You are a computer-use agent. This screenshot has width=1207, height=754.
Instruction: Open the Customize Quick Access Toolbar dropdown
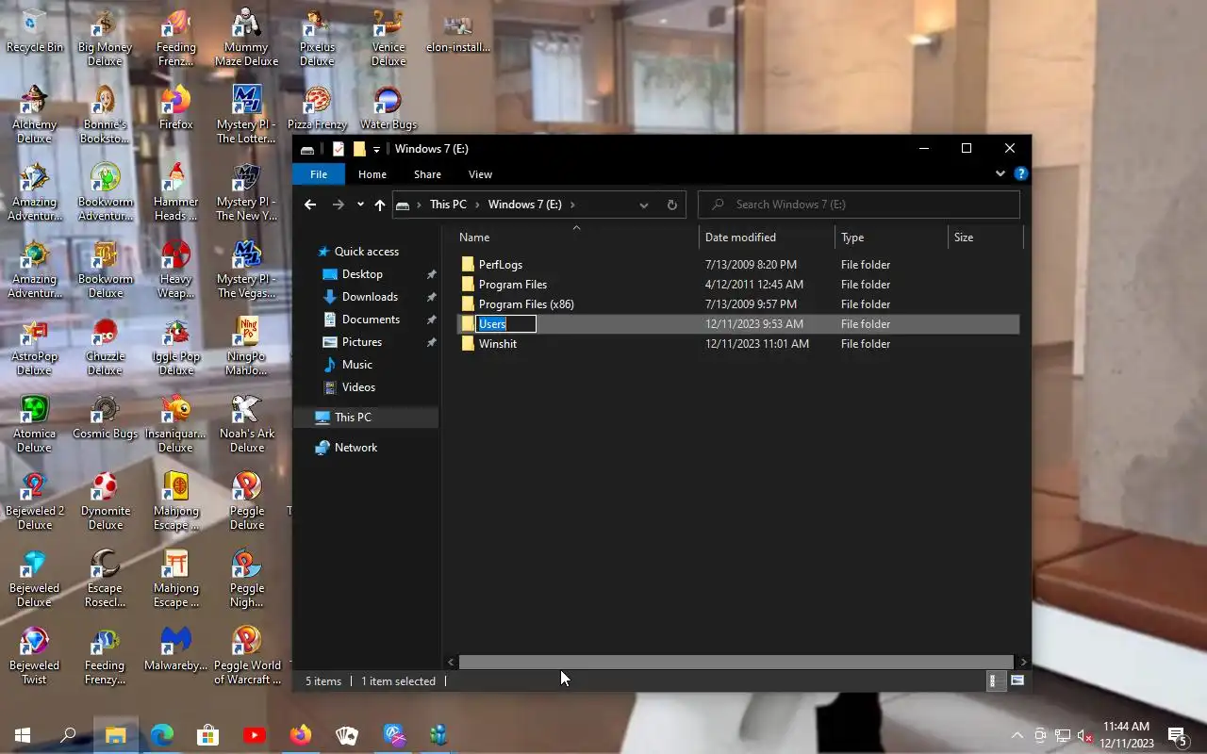[376, 149]
